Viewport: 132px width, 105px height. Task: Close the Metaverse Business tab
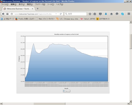point(32,9)
